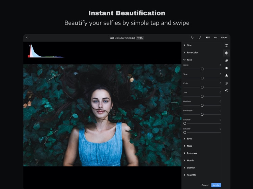253x189 pixels.
Task: Go back with the back arrow
Action: pyautogui.click(x=27, y=37)
